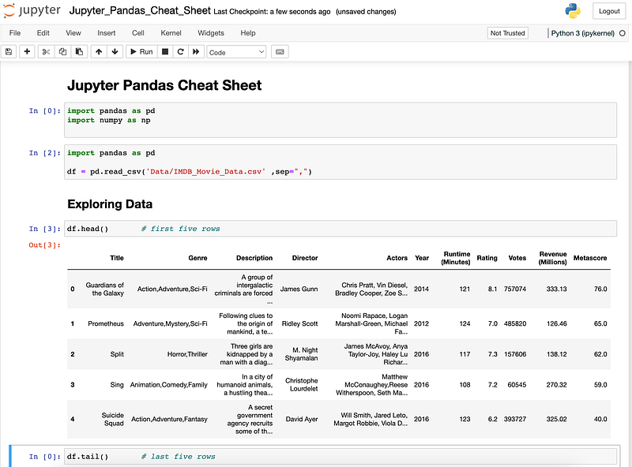Click the Actors column header
Screen dimensions: 632x467
coord(397,258)
